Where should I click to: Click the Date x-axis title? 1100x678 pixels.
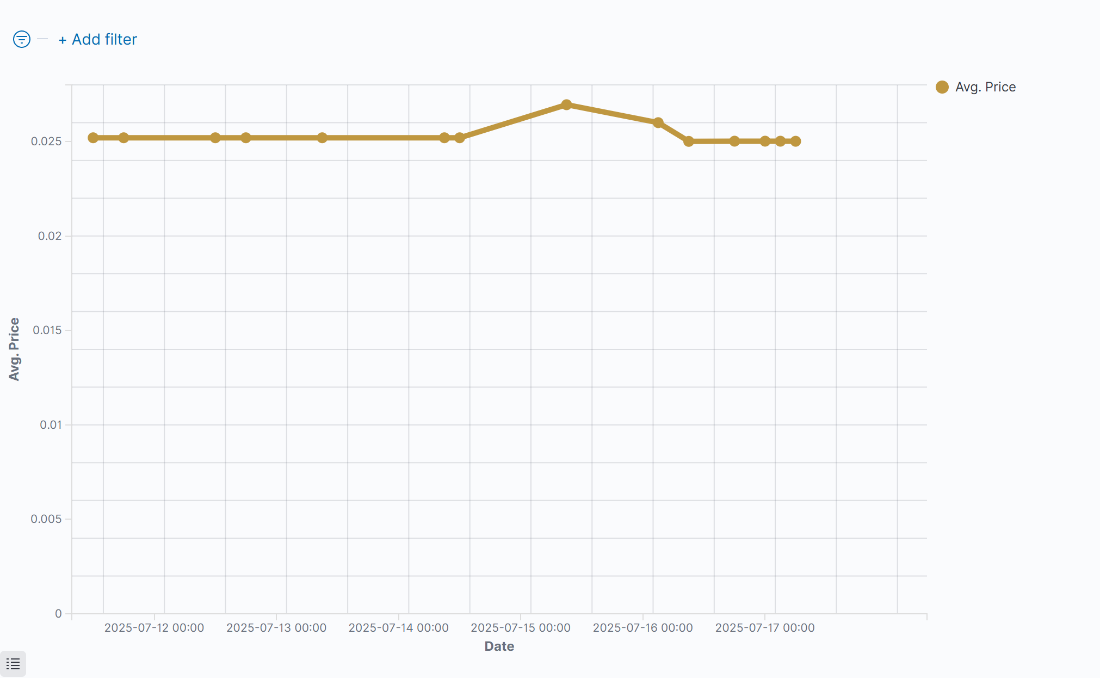(499, 646)
